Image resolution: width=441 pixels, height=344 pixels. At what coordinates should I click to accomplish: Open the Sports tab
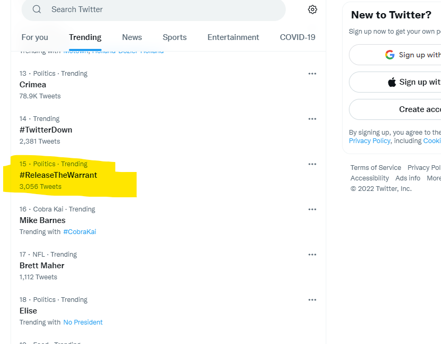coord(175,37)
